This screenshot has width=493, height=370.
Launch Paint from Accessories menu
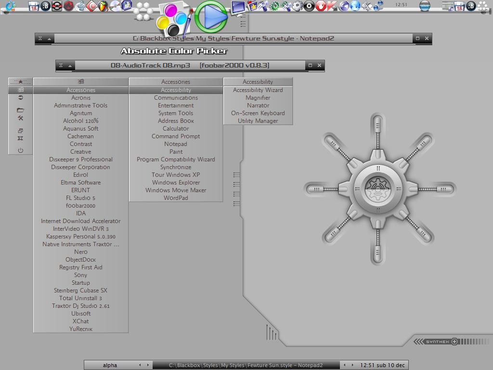pyautogui.click(x=176, y=152)
